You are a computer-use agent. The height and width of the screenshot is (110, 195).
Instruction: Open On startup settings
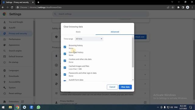pos(13,62)
